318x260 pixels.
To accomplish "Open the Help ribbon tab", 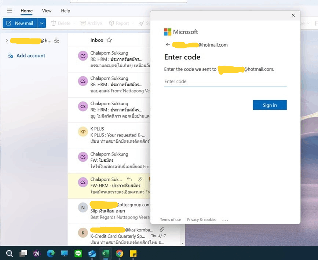I will (x=66, y=11).
